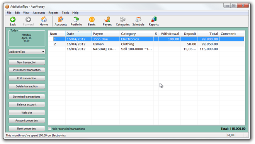Select the John Doe payee cell

click(105, 39)
